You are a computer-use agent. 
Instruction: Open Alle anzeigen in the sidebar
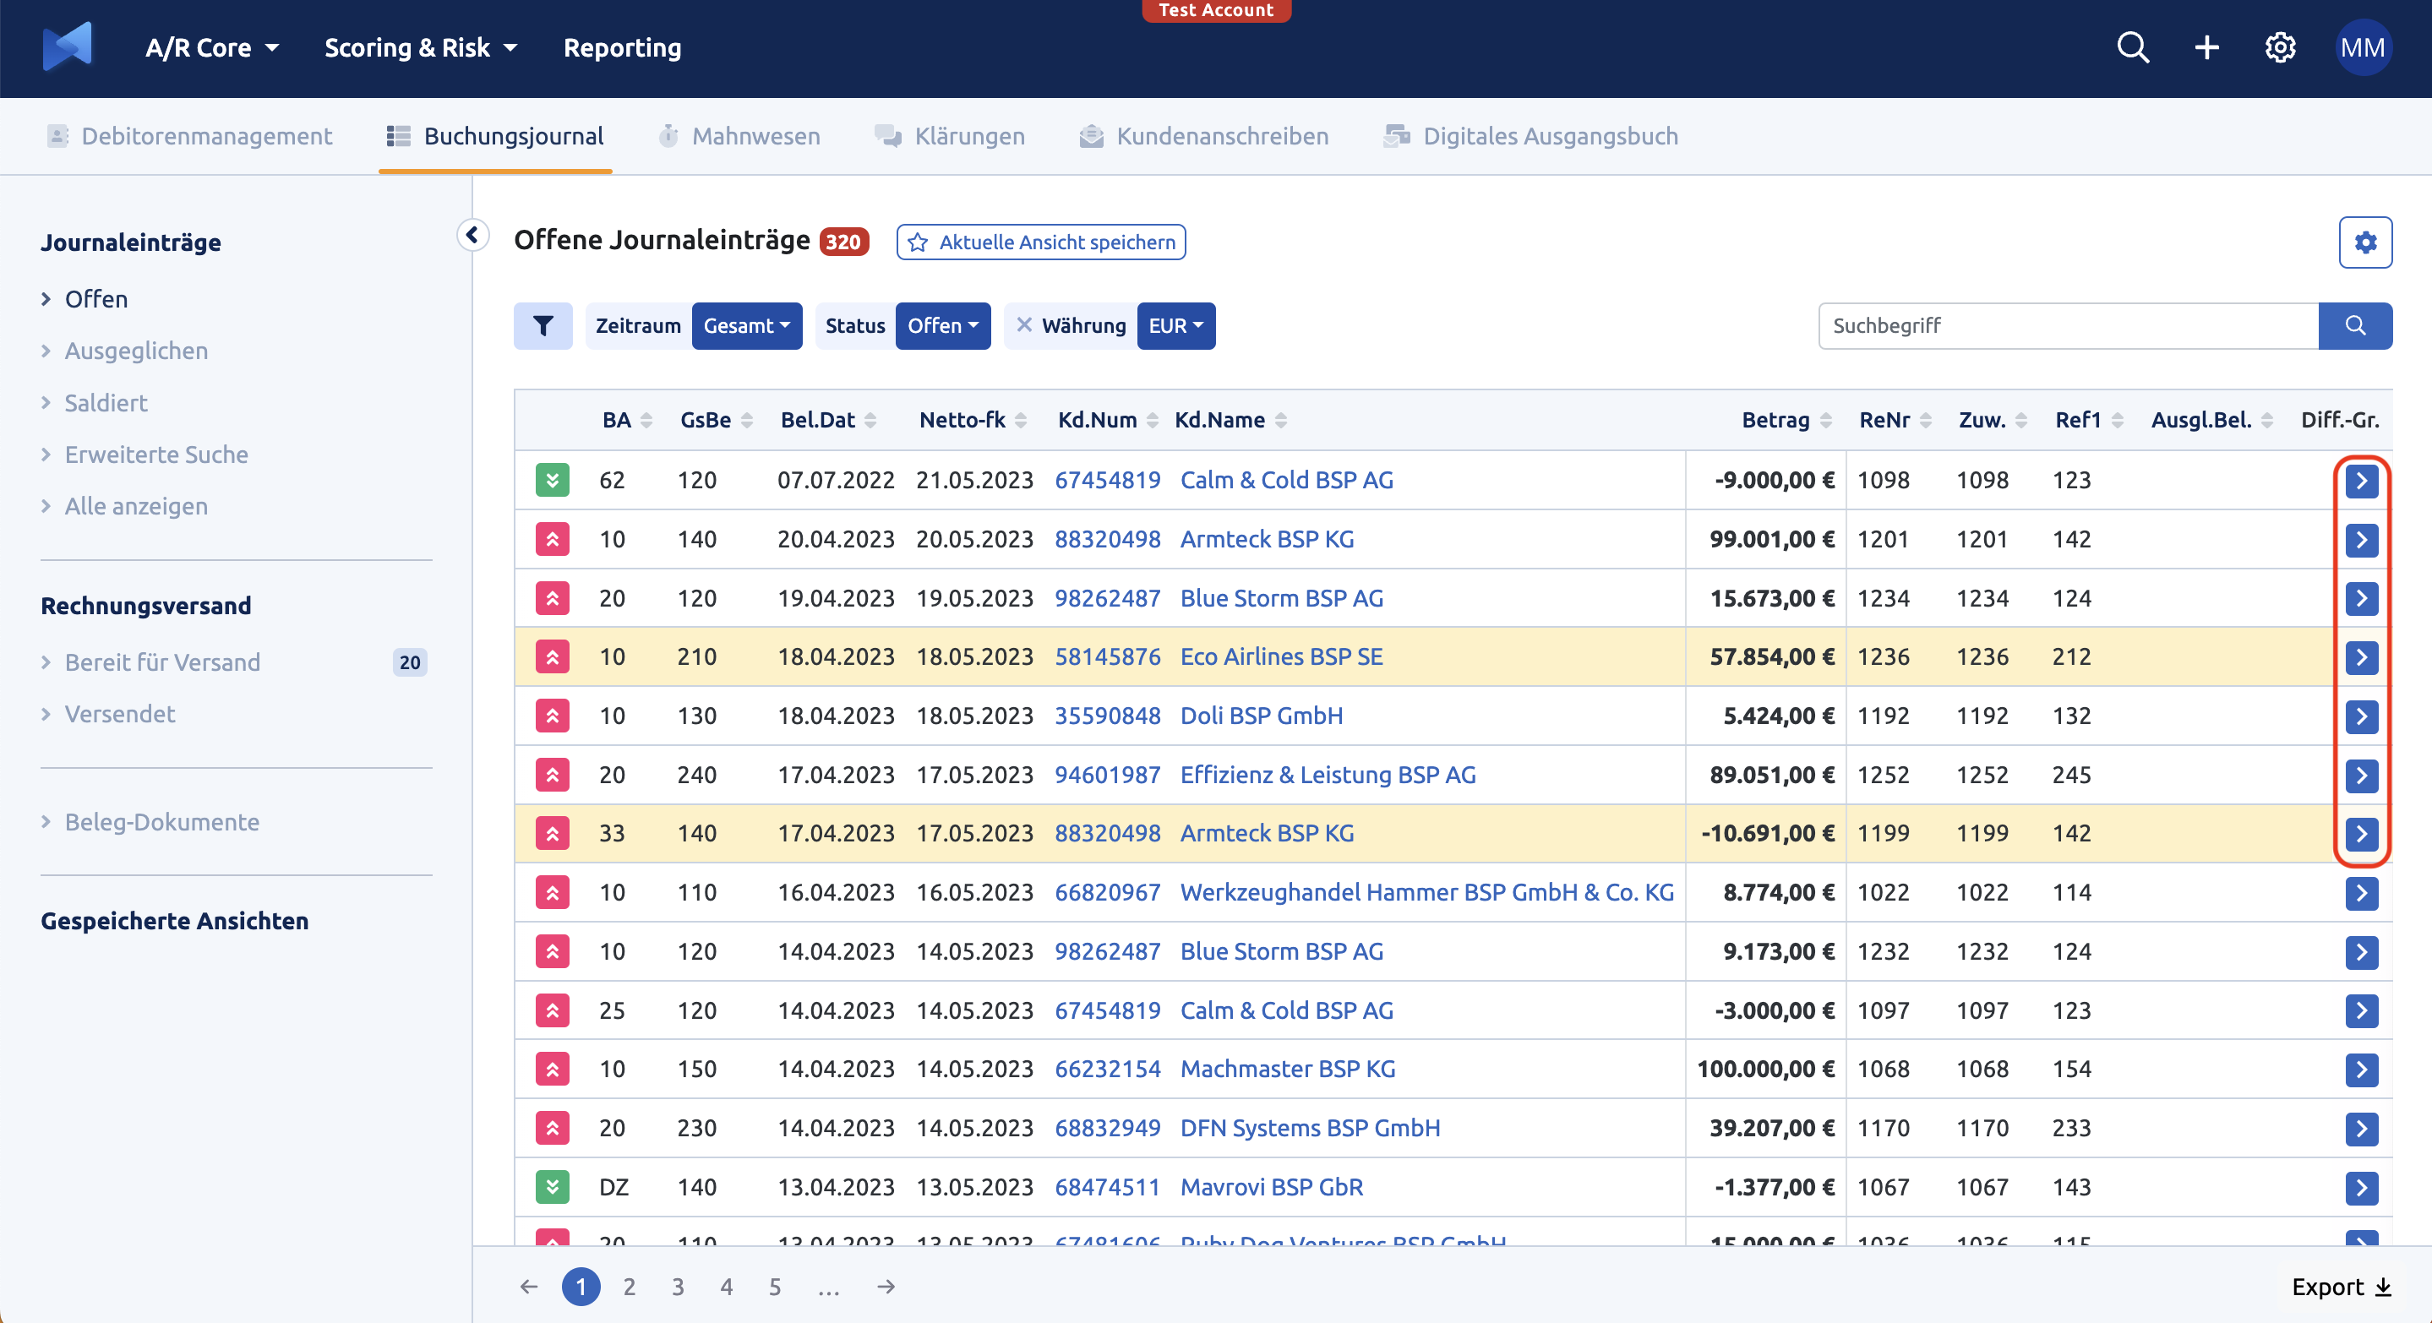click(136, 507)
